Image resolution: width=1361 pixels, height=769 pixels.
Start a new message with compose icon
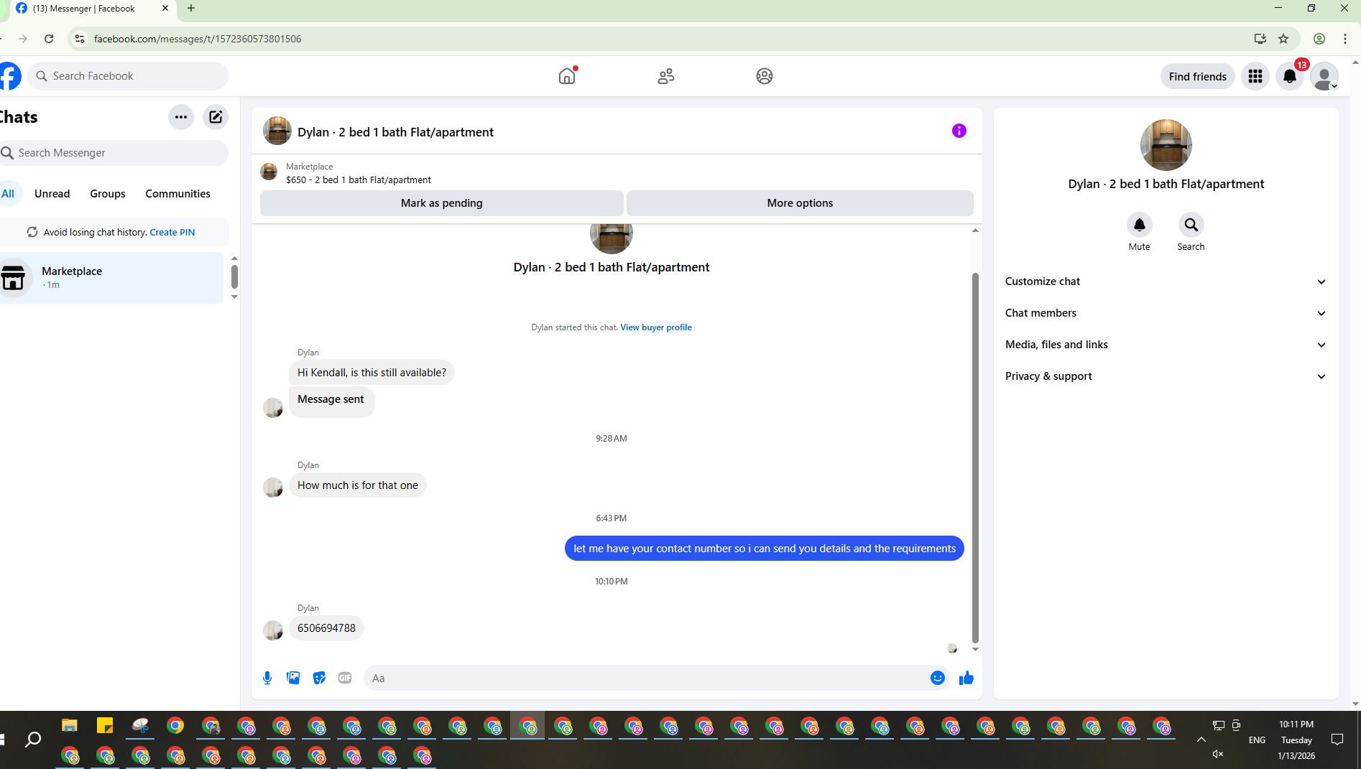pyautogui.click(x=216, y=117)
